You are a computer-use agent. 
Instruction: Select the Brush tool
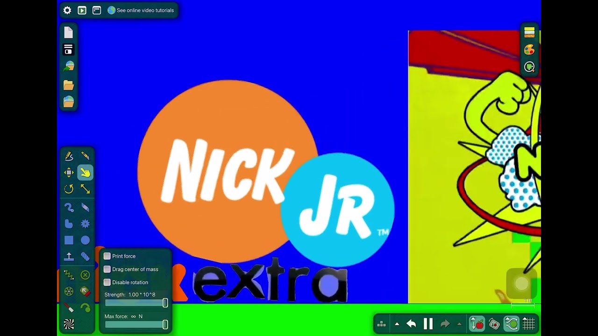(69, 207)
